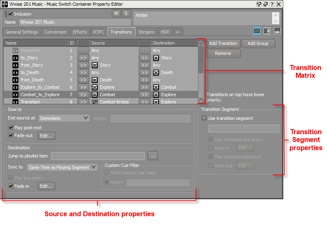Switch to single panel layout view

tap(257, 32)
